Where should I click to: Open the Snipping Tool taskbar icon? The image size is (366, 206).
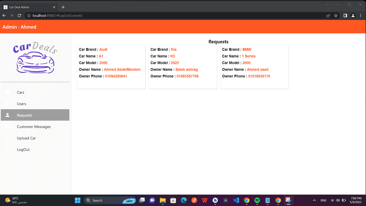click(288, 200)
